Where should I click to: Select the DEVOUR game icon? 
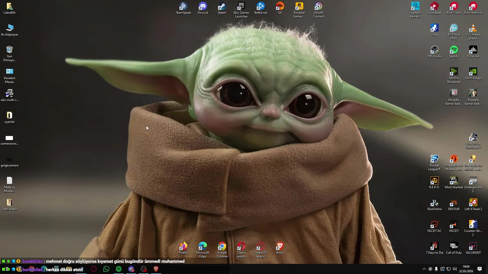pyautogui.click(x=454, y=205)
